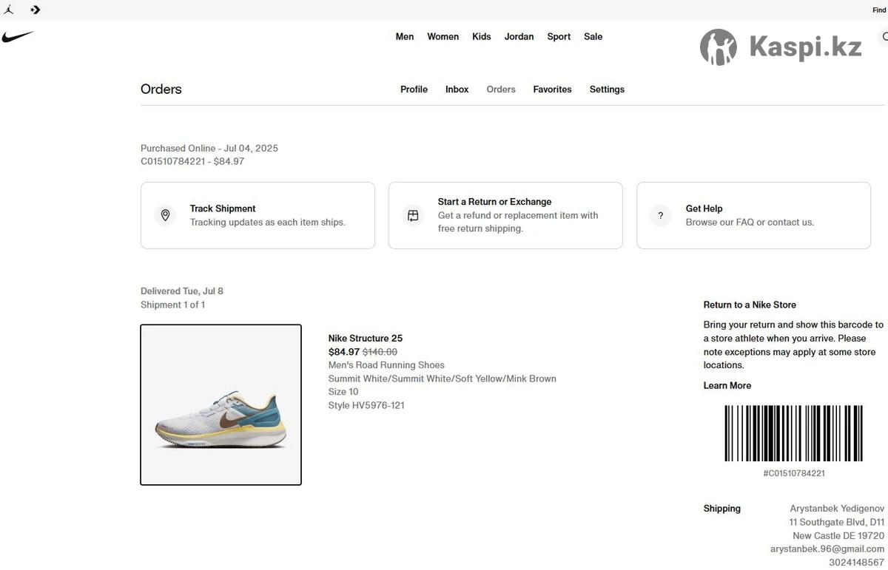Viewport: 888px width, 570px height.
Task: Click recipient name Arystanbek Yedigenov
Action: pos(837,509)
